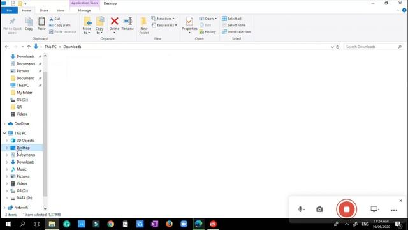Select Music in navigation pane
This screenshot has width=408, height=230.
22,169
